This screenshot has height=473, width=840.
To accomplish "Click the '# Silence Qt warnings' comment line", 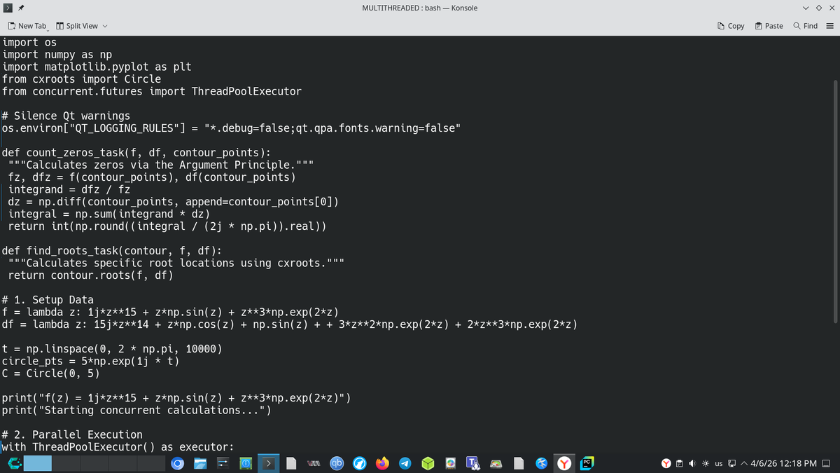I will tap(66, 116).
